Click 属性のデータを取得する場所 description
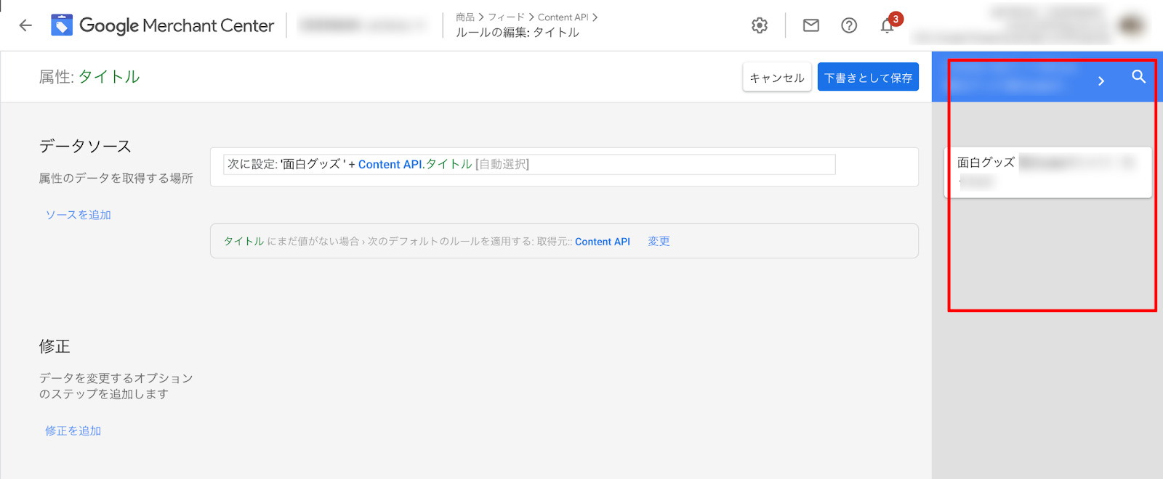This screenshot has height=479, width=1163. click(x=116, y=178)
